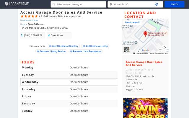This screenshot has height=118, width=189.
Task: Click the phone icon beside (864) 329-0729
Action: click(22, 35)
